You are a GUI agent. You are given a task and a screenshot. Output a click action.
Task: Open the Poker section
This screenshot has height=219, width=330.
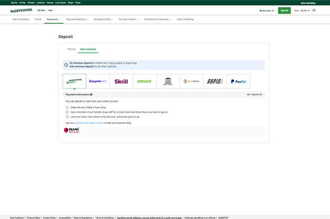tap(78, 2)
